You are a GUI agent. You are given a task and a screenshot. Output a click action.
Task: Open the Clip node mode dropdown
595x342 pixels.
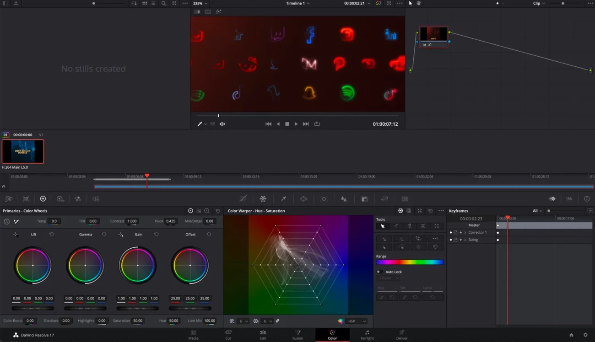(539, 3)
